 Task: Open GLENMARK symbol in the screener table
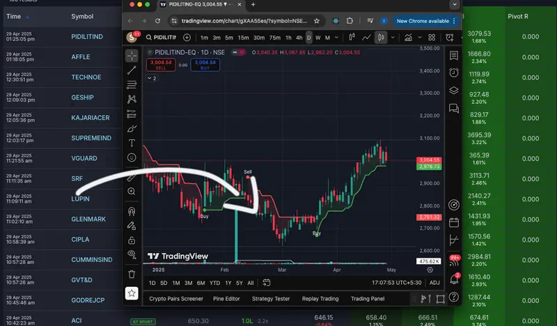pyautogui.click(x=88, y=219)
